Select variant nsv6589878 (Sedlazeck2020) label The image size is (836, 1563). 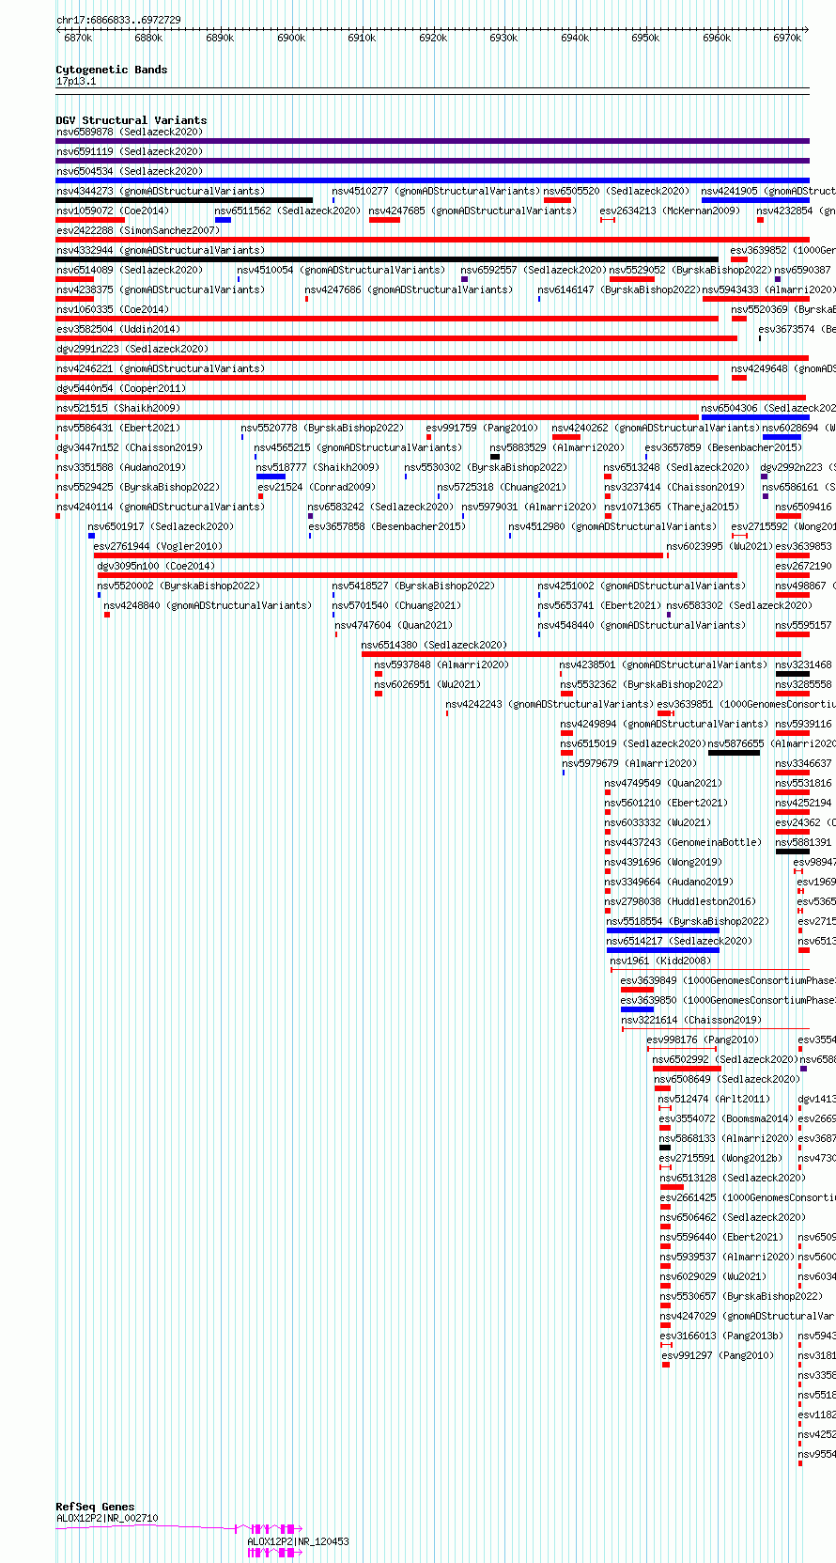[x=130, y=132]
